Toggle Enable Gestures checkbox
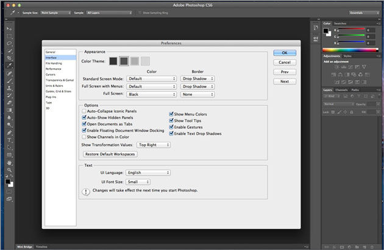Screen dimensions: 384x250 pos(171,127)
